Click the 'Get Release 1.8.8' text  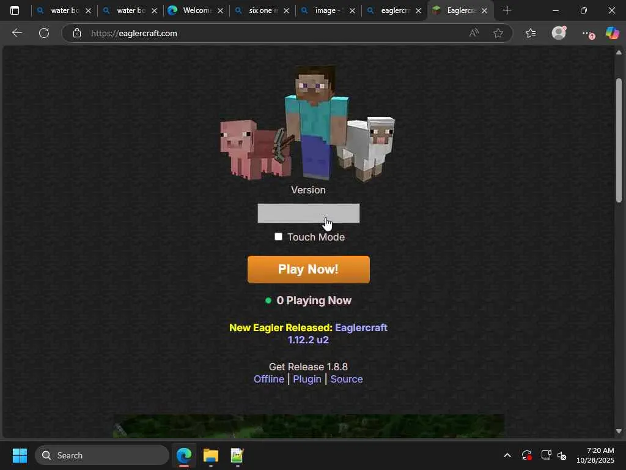click(308, 367)
